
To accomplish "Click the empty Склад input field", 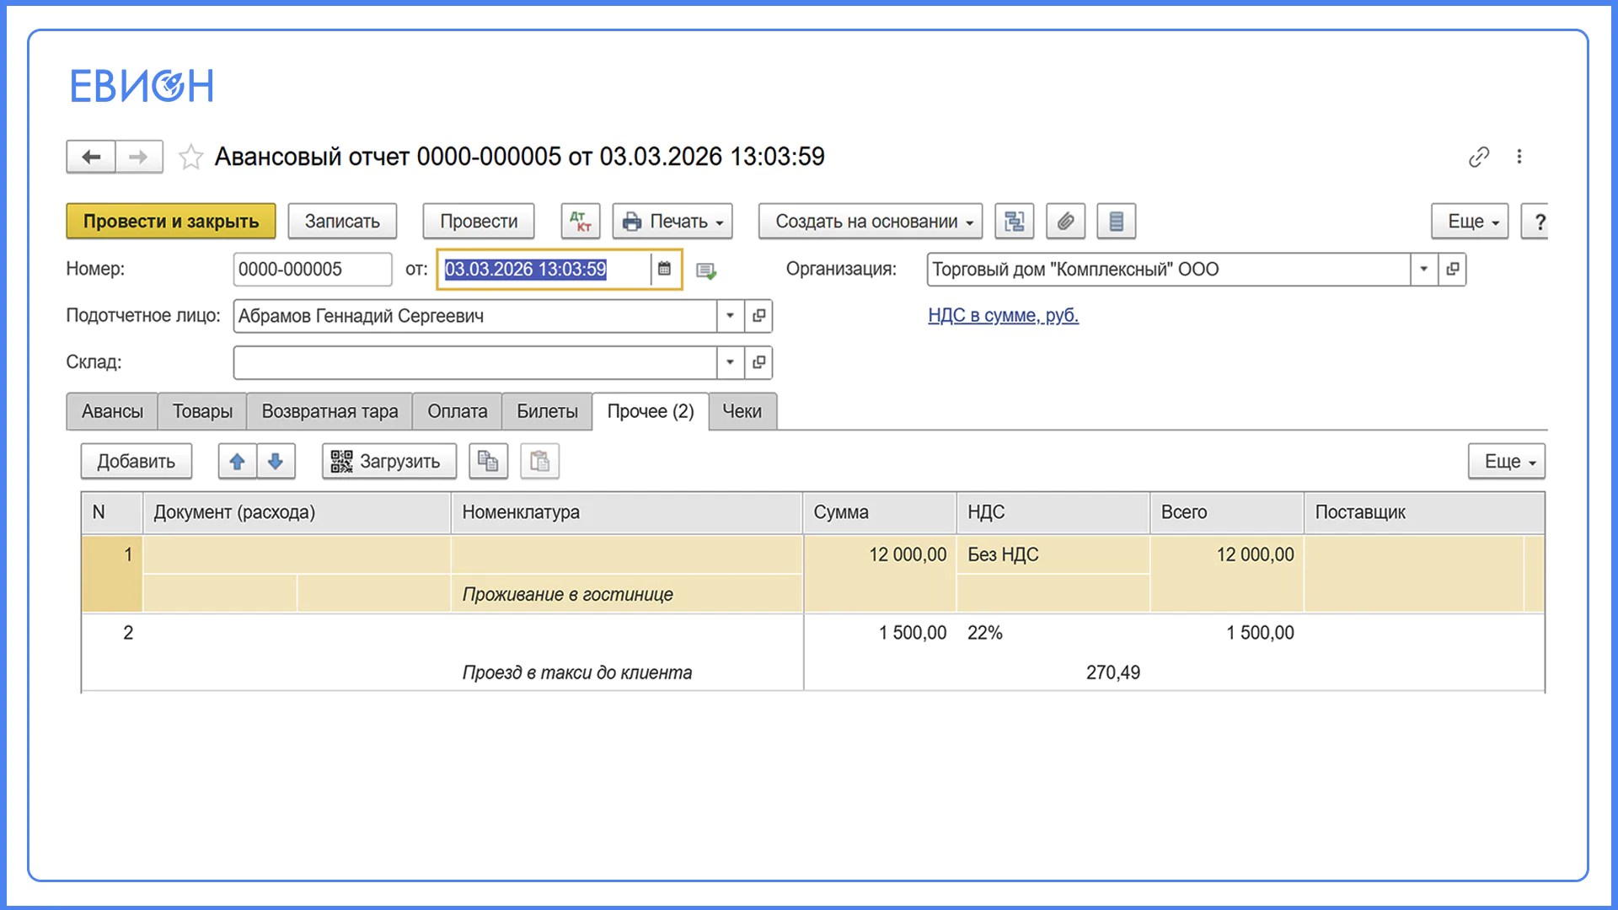I will [x=475, y=362].
